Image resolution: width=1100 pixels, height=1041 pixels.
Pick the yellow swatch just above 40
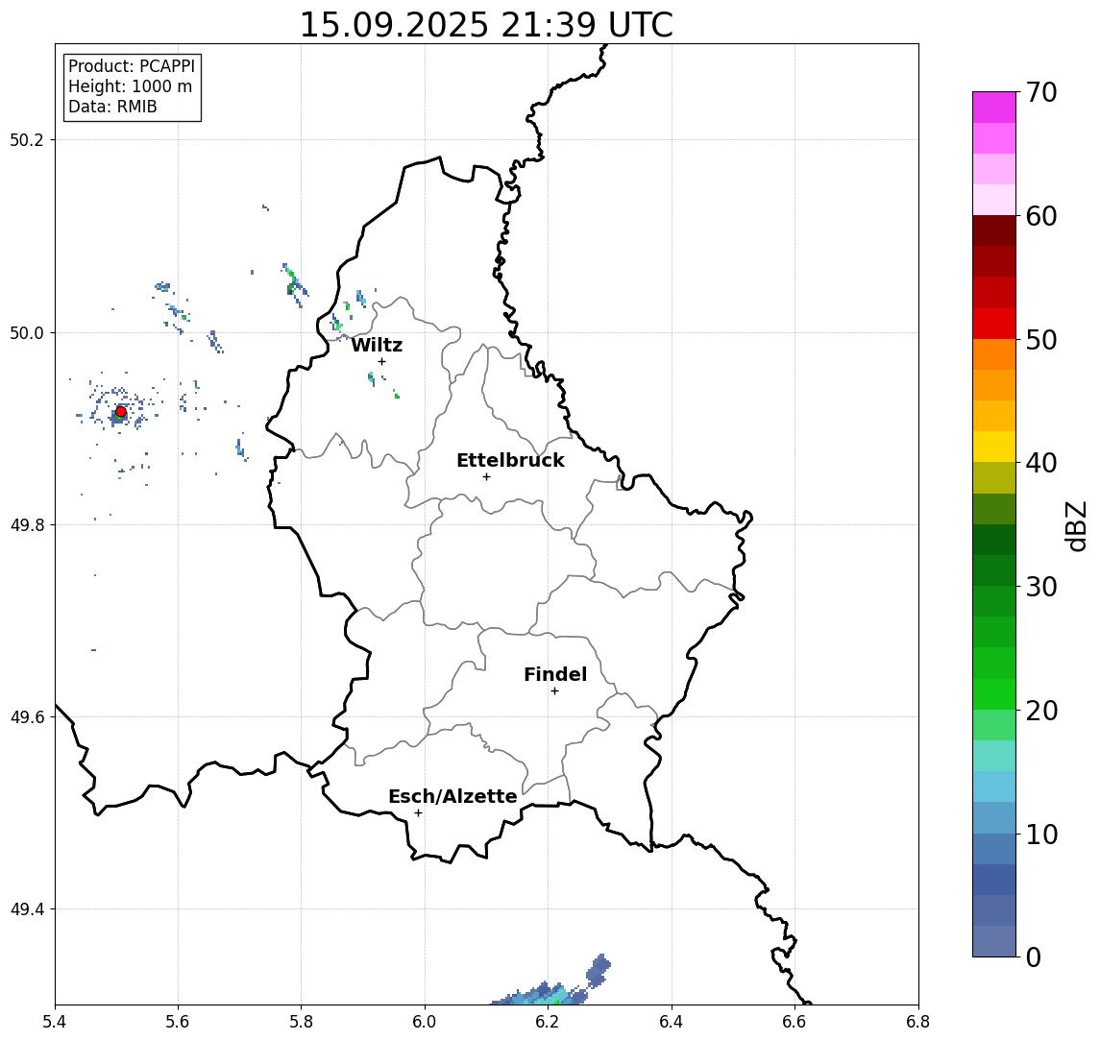click(994, 447)
